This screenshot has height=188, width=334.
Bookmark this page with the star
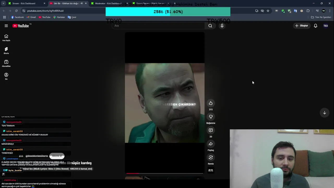(268, 11)
